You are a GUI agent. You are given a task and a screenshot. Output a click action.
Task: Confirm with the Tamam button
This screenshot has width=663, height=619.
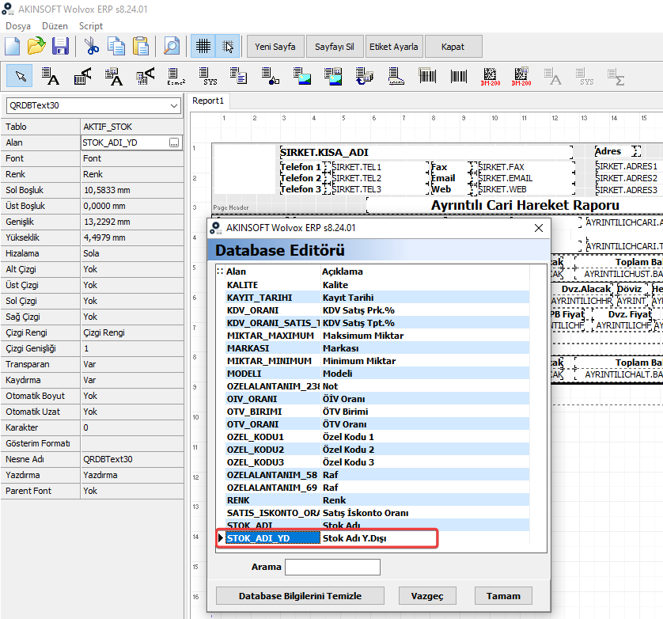[x=503, y=596]
